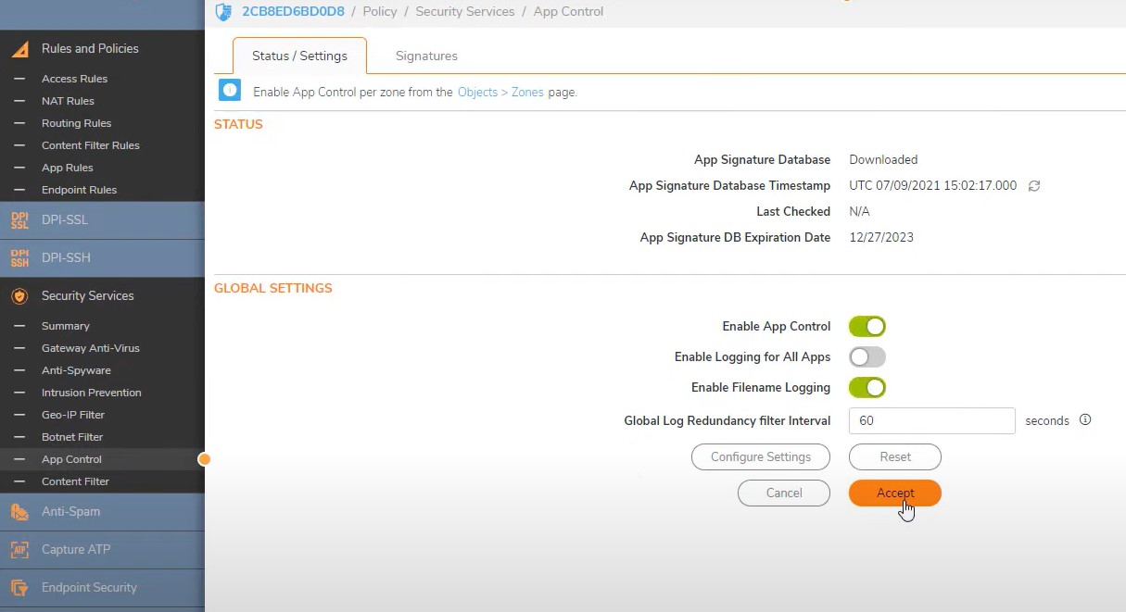The image size is (1126, 612).
Task: Click the DPI-SSH icon in sidebar
Action: (19, 258)
